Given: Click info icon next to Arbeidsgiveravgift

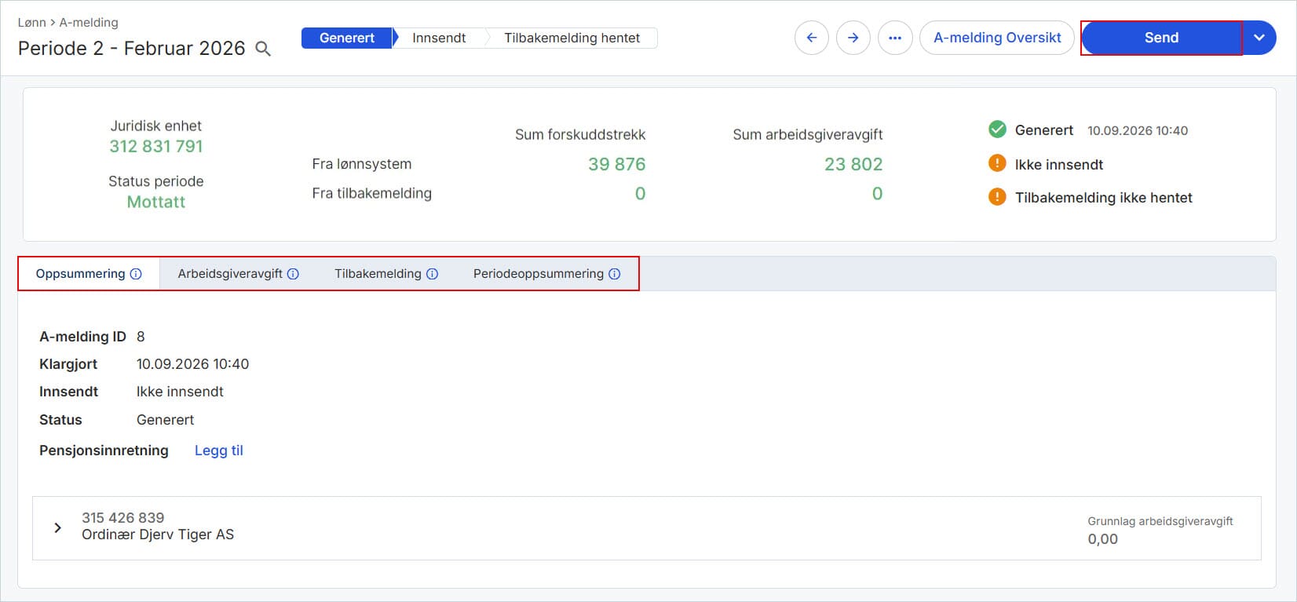Looking at the screenshot, I should 293,274.
